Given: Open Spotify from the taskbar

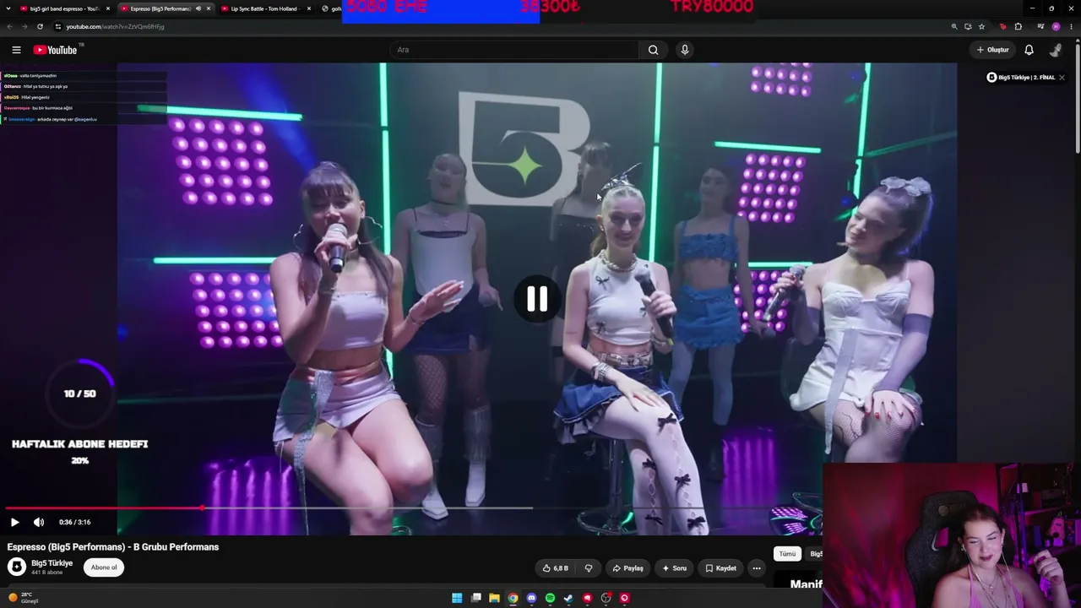Looking at the screenshot, I should tap(550, 598).
